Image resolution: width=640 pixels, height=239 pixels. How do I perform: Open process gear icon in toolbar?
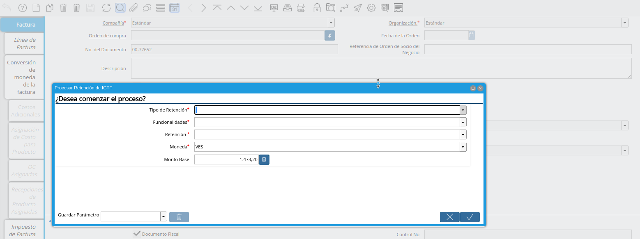tap(371, 7)
